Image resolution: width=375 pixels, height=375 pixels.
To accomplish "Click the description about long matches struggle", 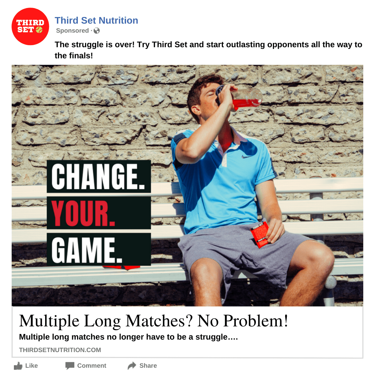I will point(128,337).
